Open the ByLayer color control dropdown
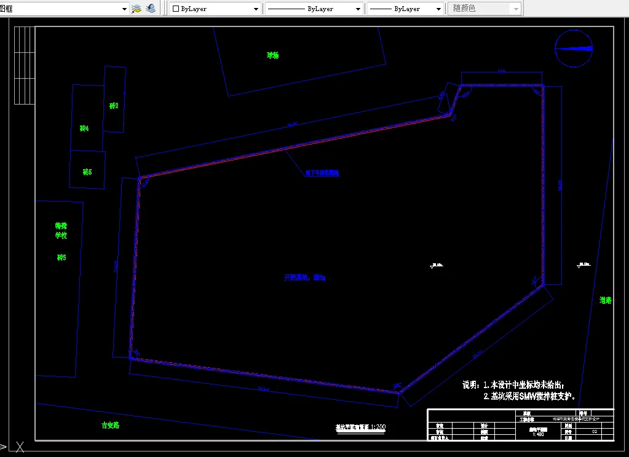 [215, 9]
